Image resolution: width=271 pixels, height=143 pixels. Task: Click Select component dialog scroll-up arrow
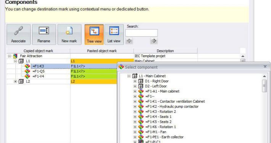(264, 76)
